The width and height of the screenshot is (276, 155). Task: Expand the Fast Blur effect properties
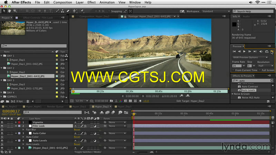23,130
